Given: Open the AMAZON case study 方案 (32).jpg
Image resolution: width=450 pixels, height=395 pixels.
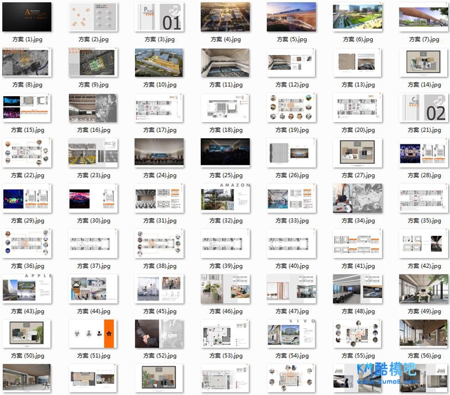Looking at the screenshot, I should point(225,198).
